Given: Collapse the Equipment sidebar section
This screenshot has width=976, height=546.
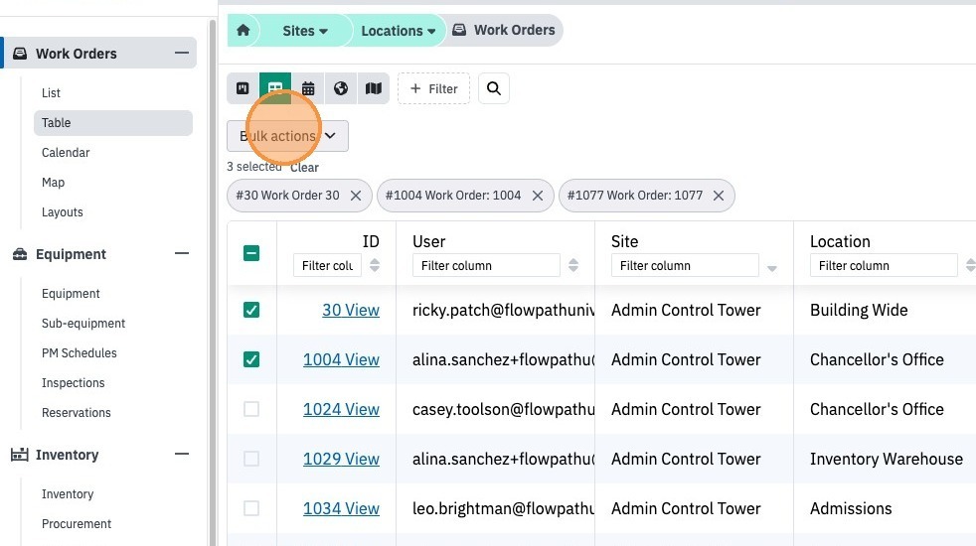Looking at the screenshot, I should 182,254.
